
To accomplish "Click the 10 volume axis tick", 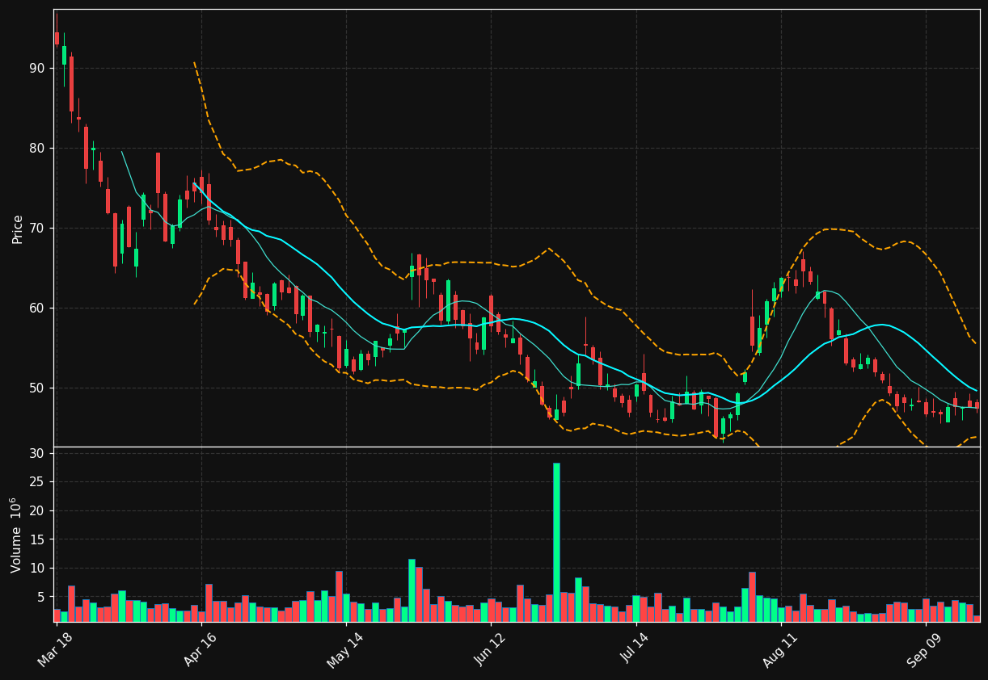I will point(37,569).
